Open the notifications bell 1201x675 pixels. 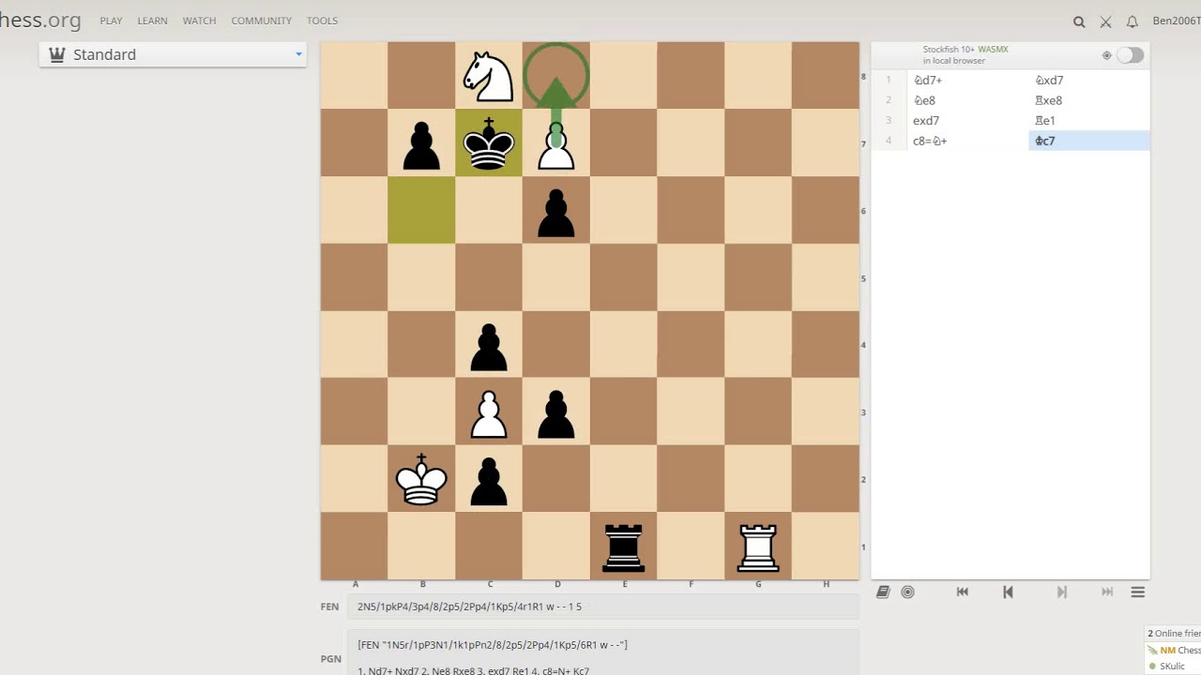pyautogui.click(x=1133, y=22)
